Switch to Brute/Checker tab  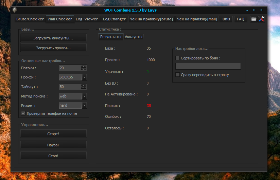(x=30, y=19)
